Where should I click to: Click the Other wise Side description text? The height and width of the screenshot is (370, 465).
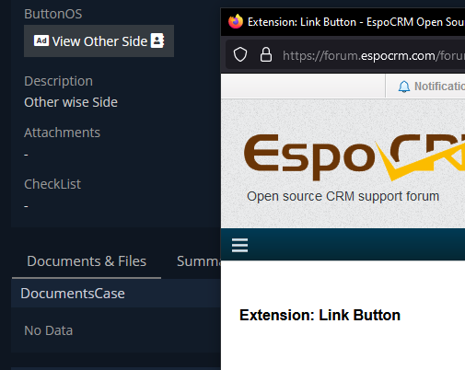[71, 102]
